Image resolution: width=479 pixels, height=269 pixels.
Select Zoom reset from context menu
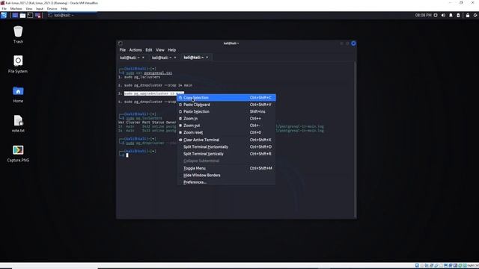tap(226, 133)
